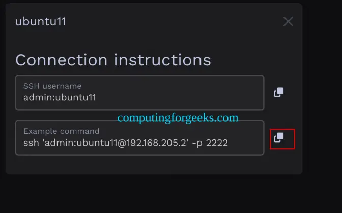Click the word ssh starting the command
The width and height of the screenshot is (342, 213).
30,143
